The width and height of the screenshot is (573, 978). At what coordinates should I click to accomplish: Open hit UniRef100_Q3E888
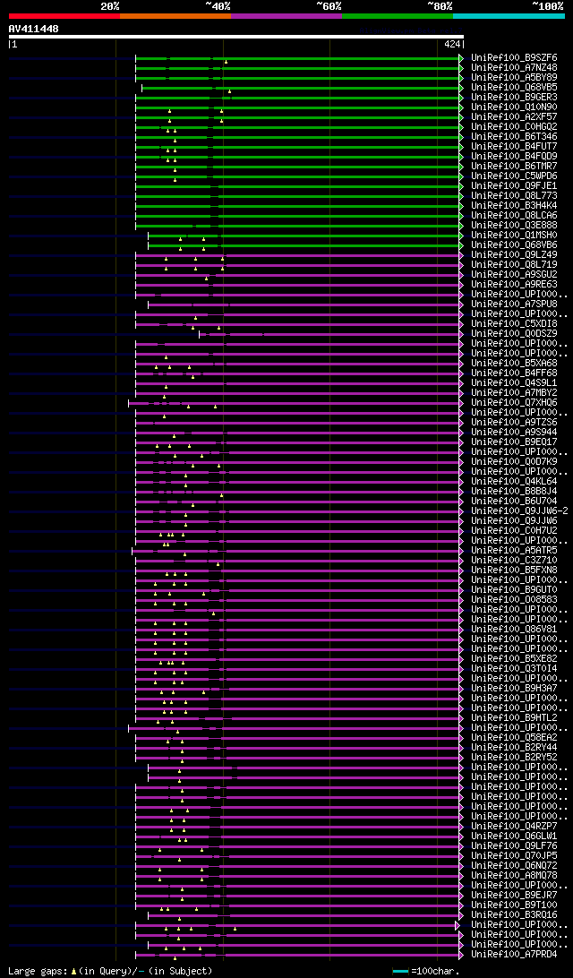click(515, 225)
